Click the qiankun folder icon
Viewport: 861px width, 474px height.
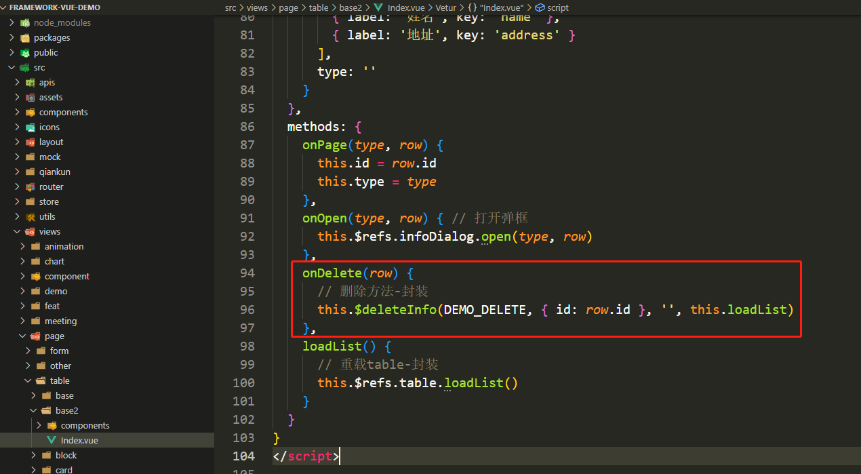coord(31,172)
